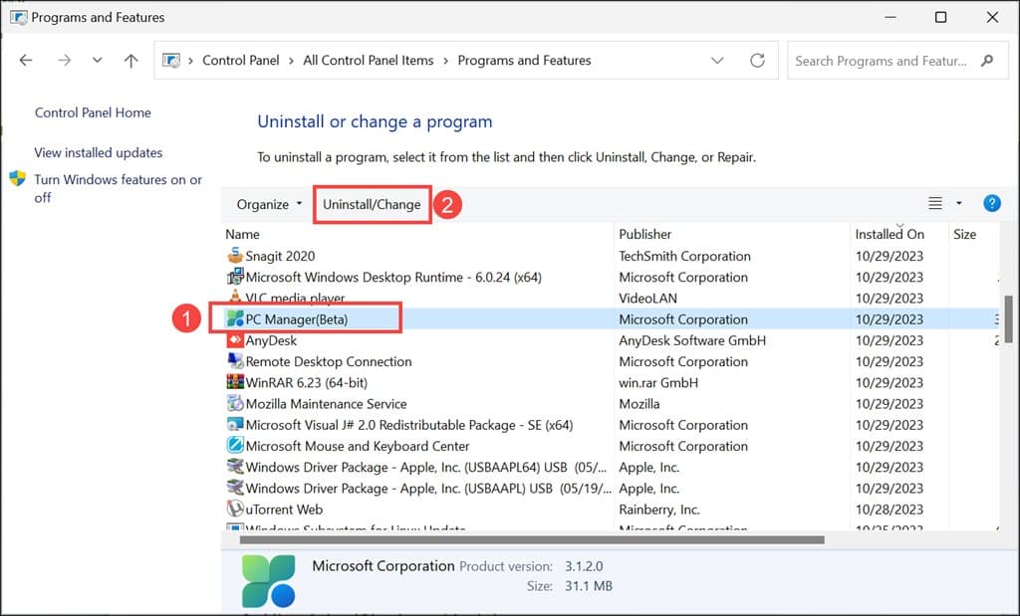Viewport: 1020px width, 616px height.
Task: Click the AnyDesk Software GmbH publisher cell
Action: [692, 340]
